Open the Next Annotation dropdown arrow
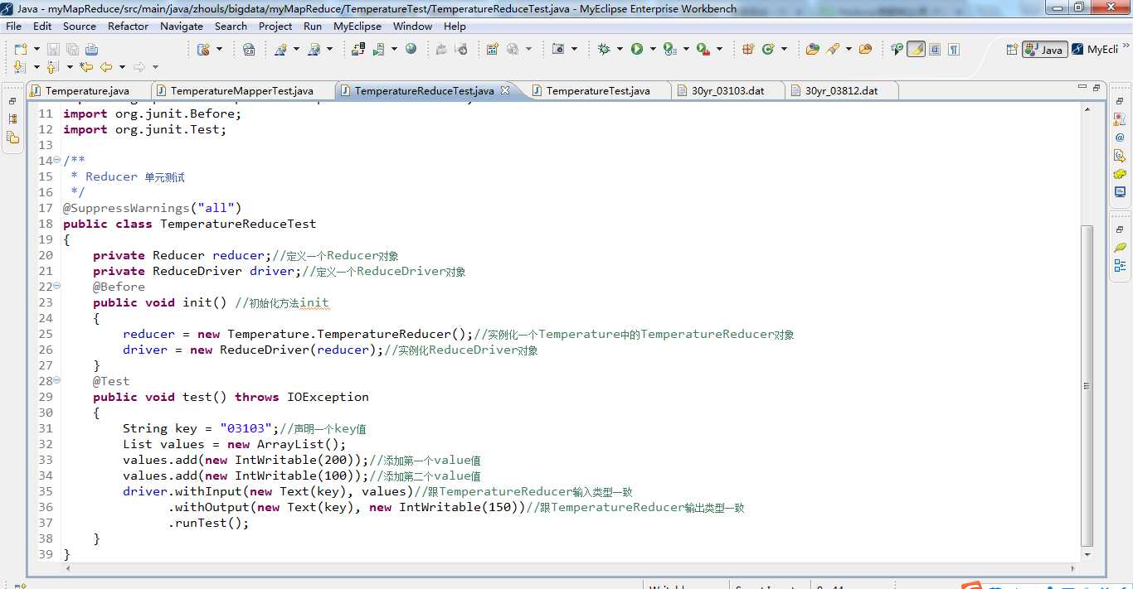Image resolution: width=1133 pixels, height=589 pixels. pyautogui.click(x=36, y=67)
